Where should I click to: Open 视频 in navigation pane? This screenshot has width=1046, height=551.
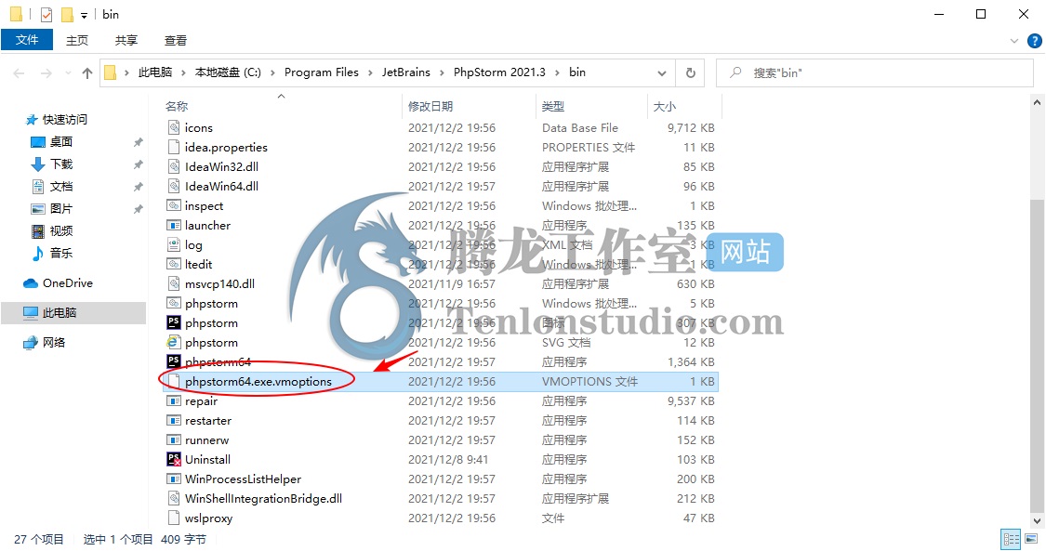tap(61, 230)
